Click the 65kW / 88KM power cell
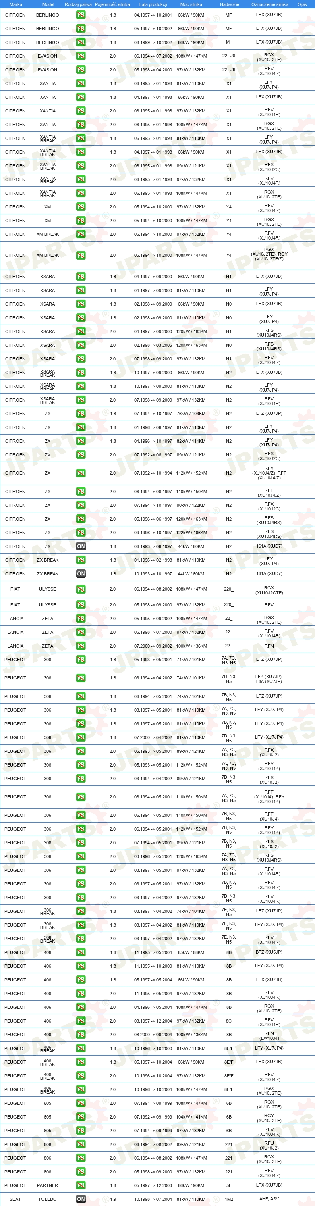 (x=191, y=952)
